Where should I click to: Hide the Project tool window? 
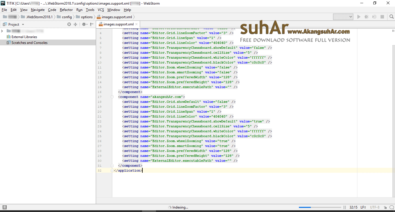click(x=91, y=24)
